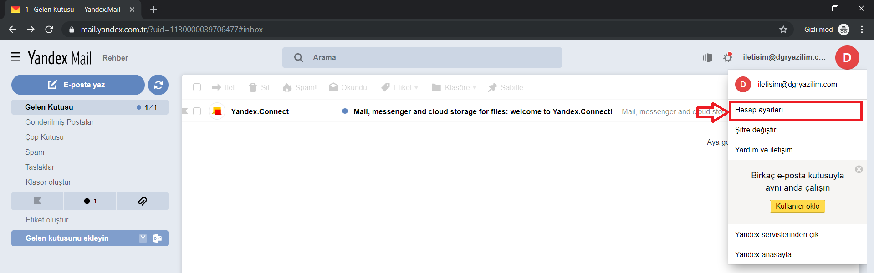Open the browser three-dot menu
This screenshot has width=874, height=273.
(862, 30)
